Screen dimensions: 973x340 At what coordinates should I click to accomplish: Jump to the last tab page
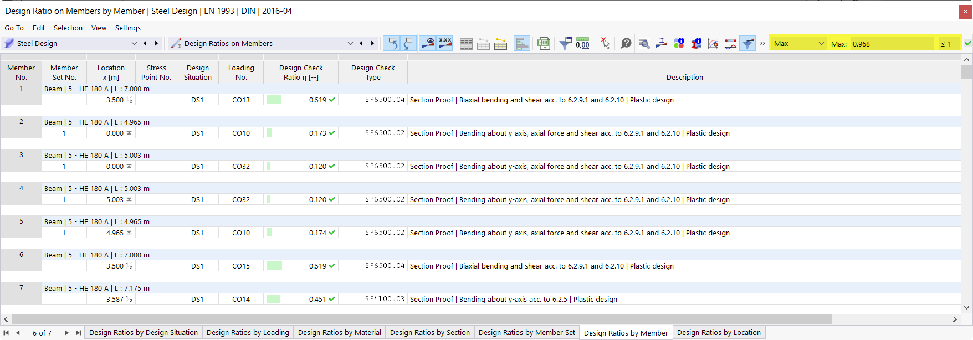click(78, 333)
